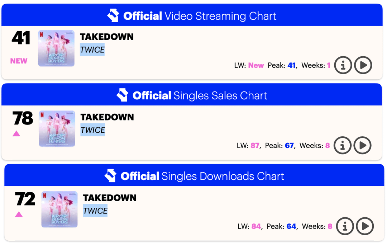Click the Official Video Streaming Chart heading
Image resolution: width=387 pixels, height=245 pixels.
200,16
